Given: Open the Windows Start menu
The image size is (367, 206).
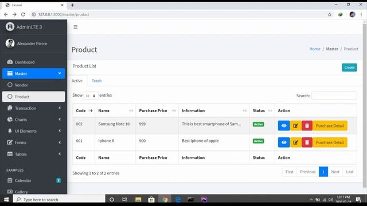Looking at the screenshot, I should 6,200.
